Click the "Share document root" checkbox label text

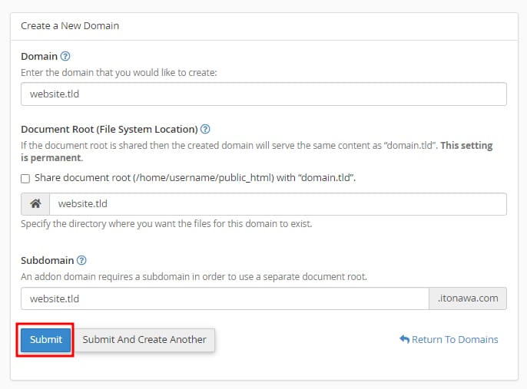point(194,177)
